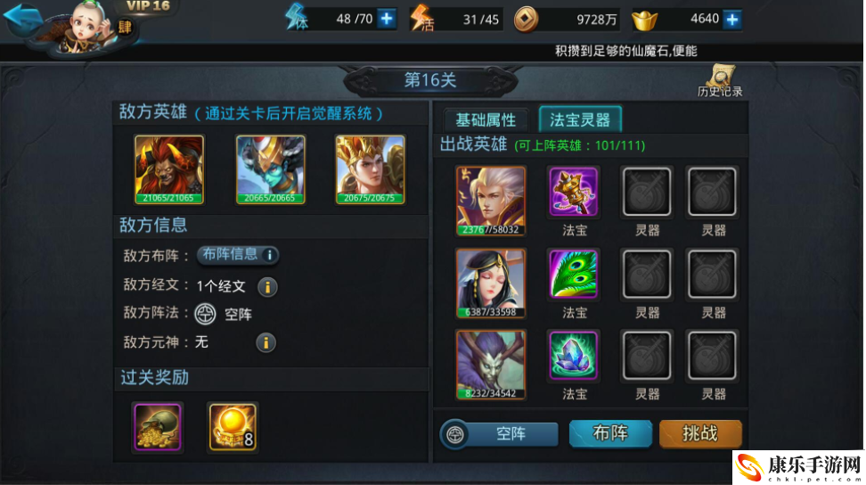Click the plus icon beside stamina 48/70
Viewport: 866px width, 485px height.
387,19
